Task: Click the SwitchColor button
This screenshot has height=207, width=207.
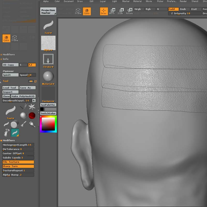Action: point(48,113)
